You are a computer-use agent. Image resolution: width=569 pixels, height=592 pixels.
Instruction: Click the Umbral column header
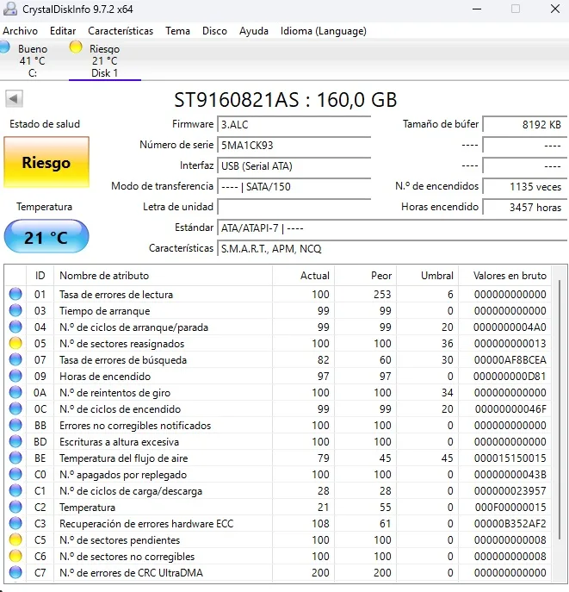[x=427, y=276]
